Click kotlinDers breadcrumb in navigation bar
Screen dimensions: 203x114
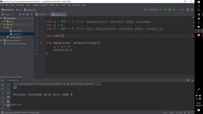pyautogui.click(x=8, y=10)
